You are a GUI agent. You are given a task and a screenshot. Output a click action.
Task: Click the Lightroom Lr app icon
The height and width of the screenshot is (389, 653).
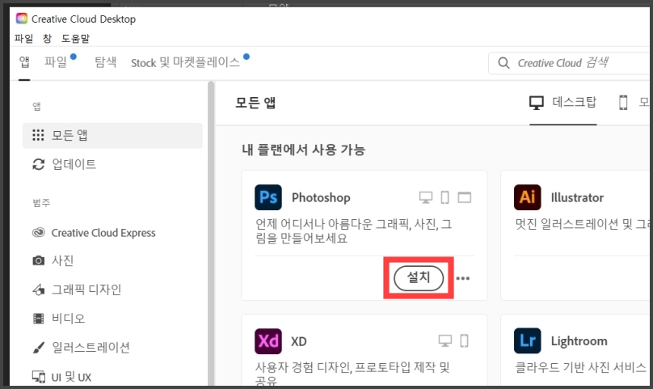point(527,340)
